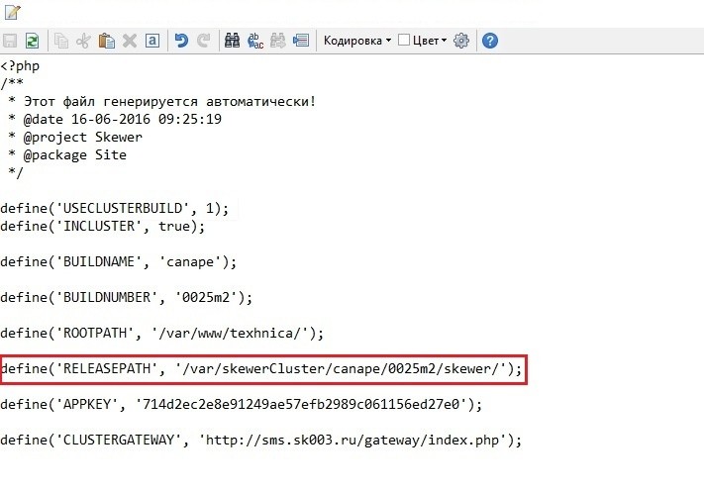Open the Цвет dropdown arrow
The image size is (704, 493).
coord(445,41)
